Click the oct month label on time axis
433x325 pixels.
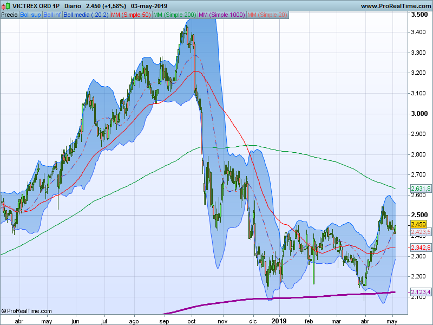pos(192,321)
